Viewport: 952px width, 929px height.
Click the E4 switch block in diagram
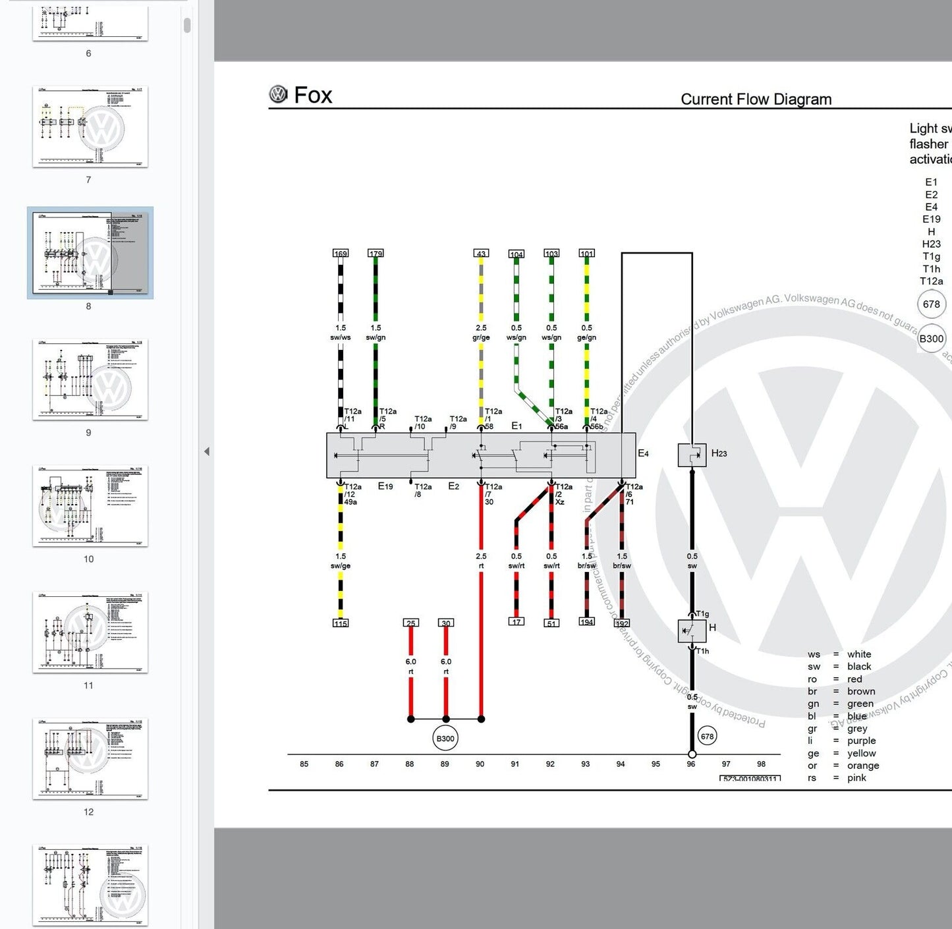coord(481,455)
